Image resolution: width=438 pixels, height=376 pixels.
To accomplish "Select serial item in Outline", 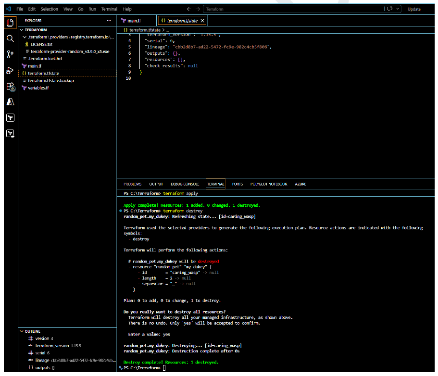I will point(67,353).
